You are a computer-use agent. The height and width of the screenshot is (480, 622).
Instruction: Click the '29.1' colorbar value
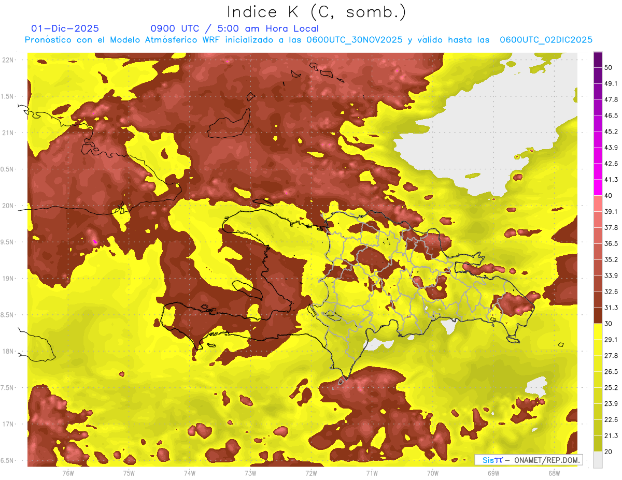click(611, 340)
